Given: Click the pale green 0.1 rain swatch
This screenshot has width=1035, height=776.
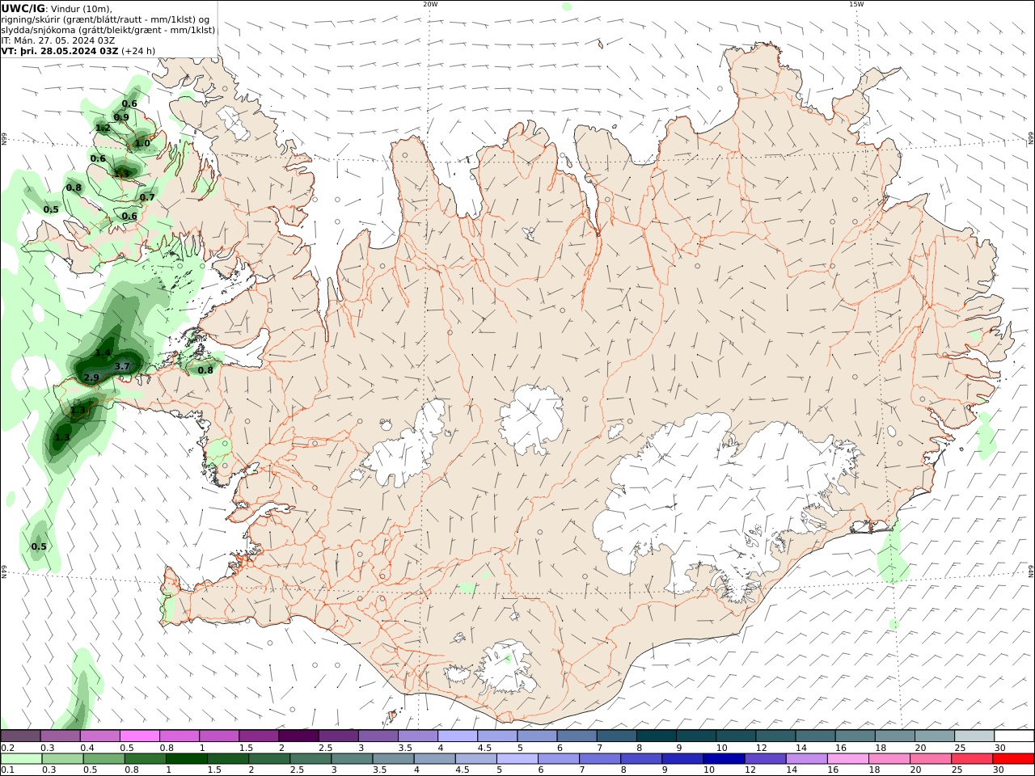Looking at the screenshot, I should tap(20, 759).
